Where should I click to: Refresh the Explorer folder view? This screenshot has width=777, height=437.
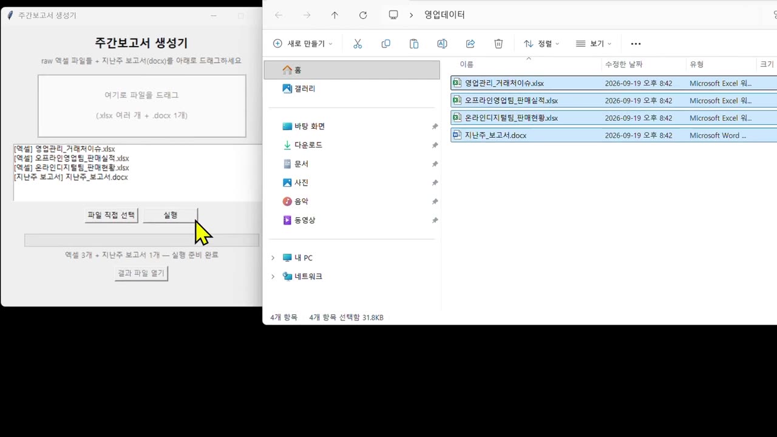[363, 15]
